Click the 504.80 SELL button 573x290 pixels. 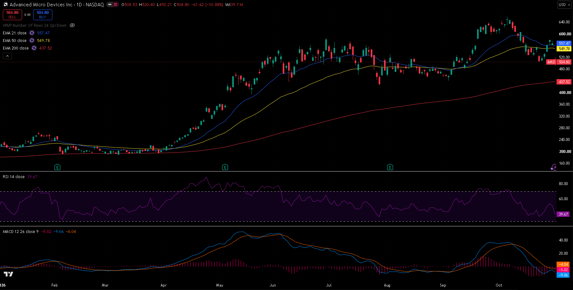click(12, 14)
